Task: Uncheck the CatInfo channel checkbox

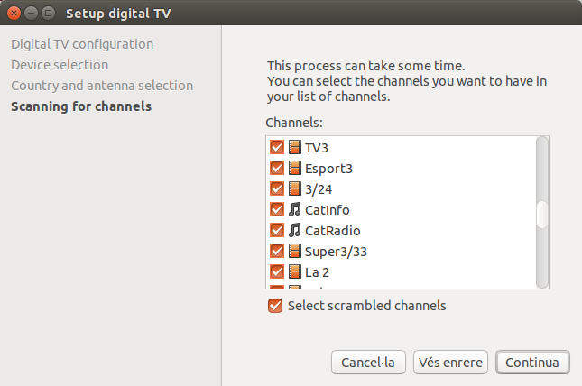Action: pos(277,209)
